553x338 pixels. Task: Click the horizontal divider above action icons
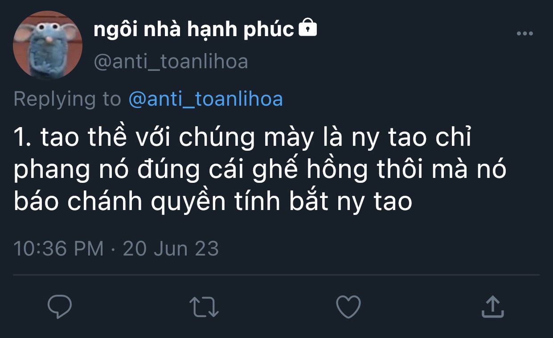pos(276,275)
